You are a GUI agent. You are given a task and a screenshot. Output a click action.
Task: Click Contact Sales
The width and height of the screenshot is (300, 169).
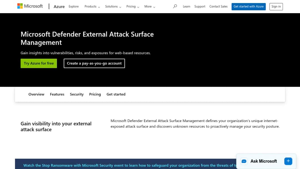pyautogui.click(x=219, y=6)
